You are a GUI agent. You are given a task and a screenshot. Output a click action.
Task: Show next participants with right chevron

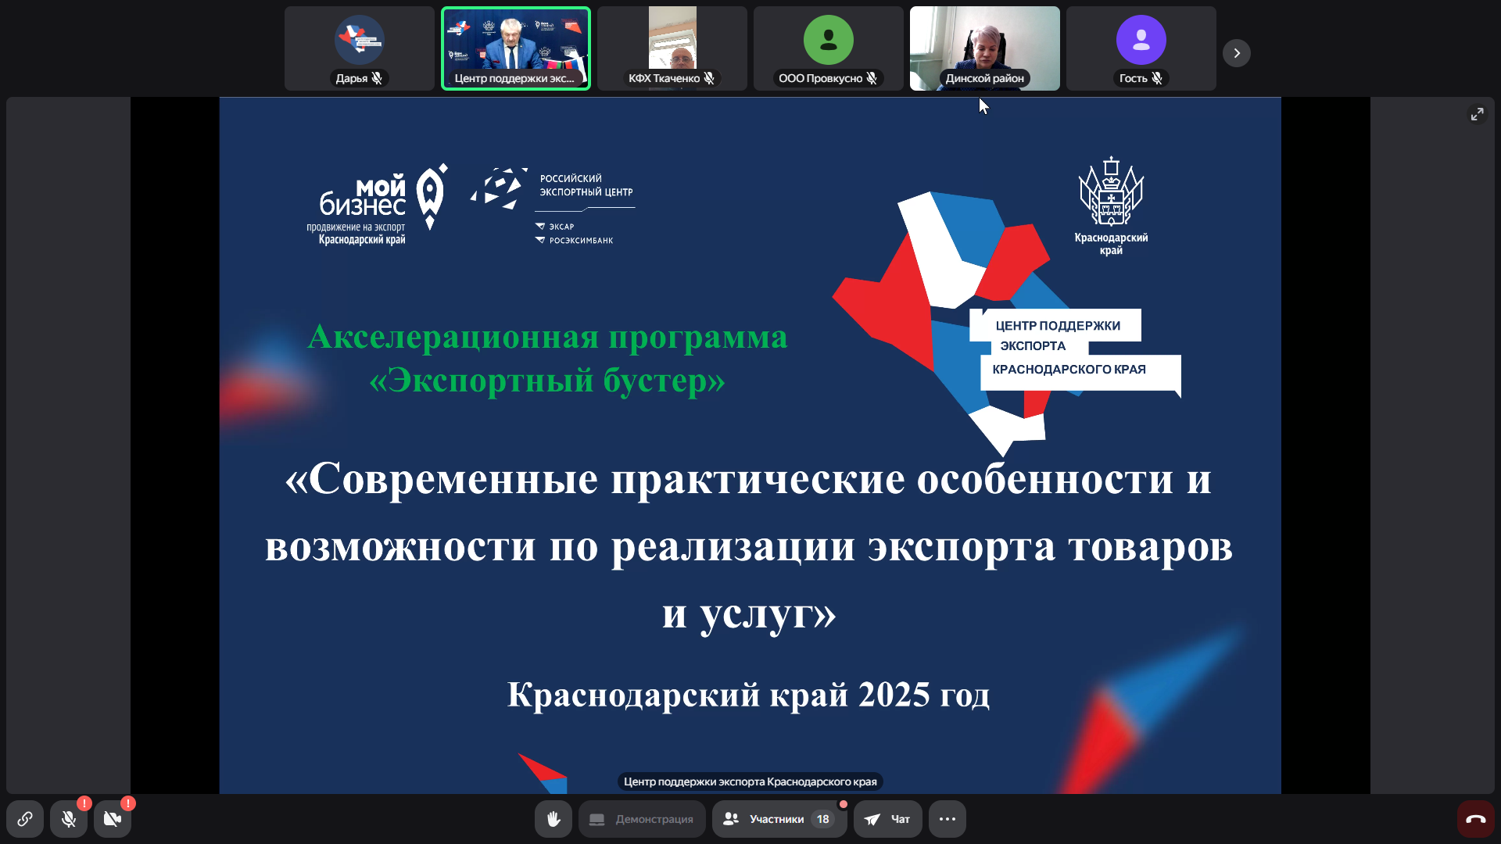click(x=1237, y=53)
